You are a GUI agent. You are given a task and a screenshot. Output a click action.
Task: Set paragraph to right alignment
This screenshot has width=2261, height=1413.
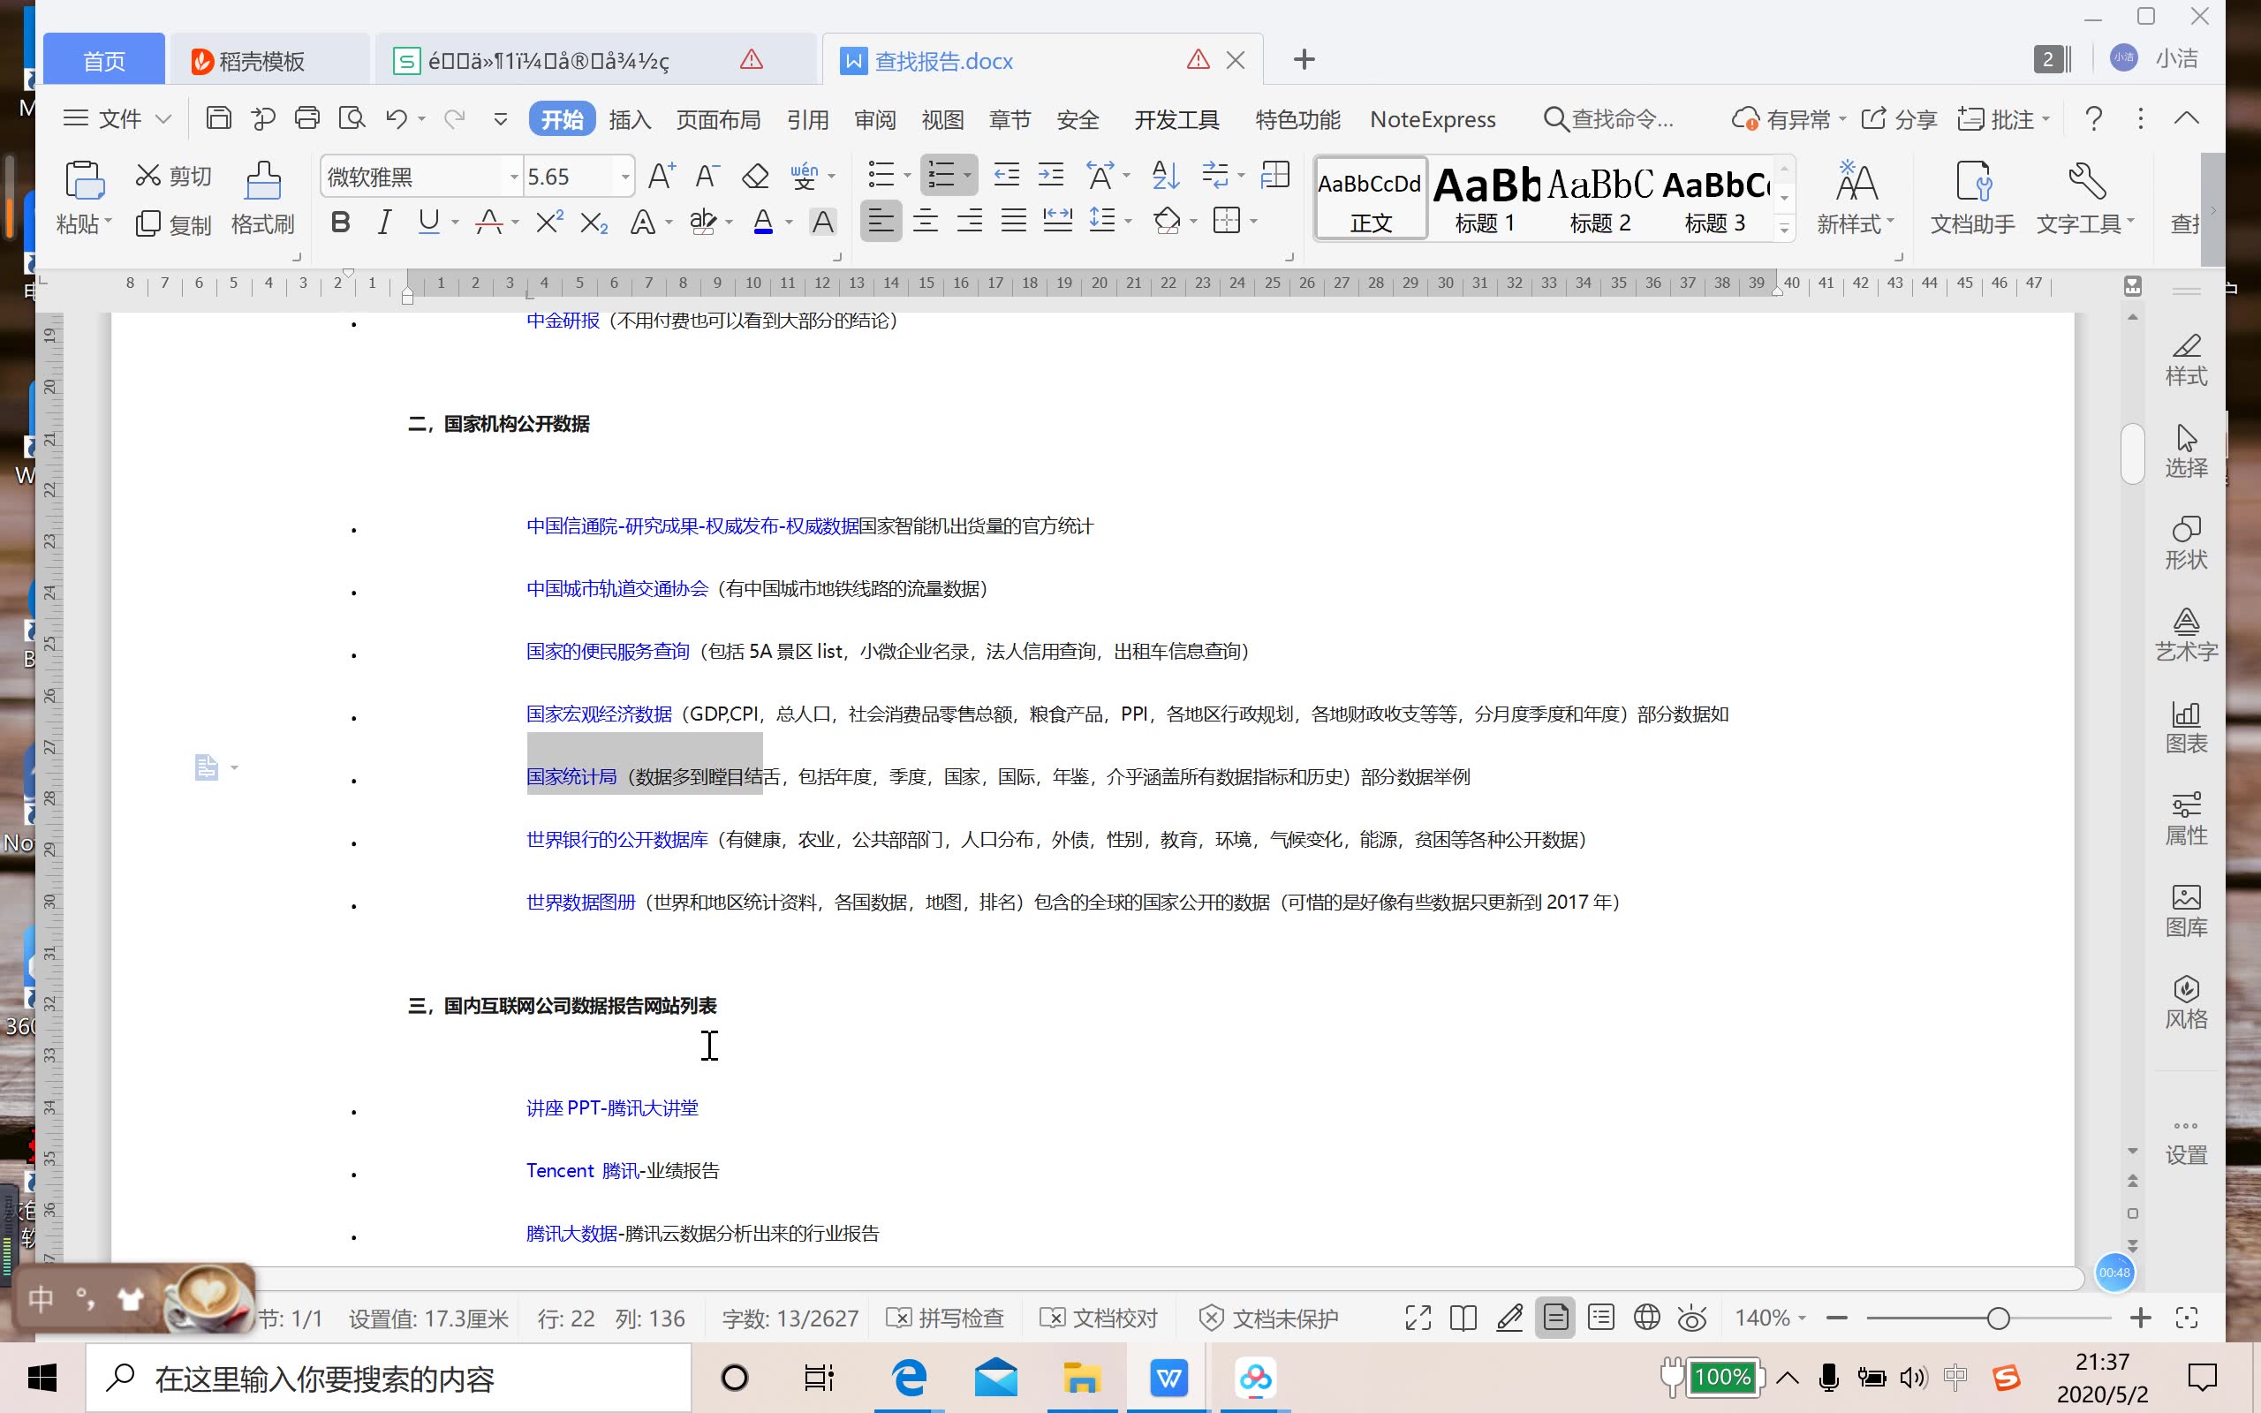(x=970, y=222)
